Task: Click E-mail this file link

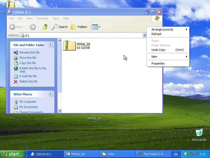Action: tap(28, 76)
